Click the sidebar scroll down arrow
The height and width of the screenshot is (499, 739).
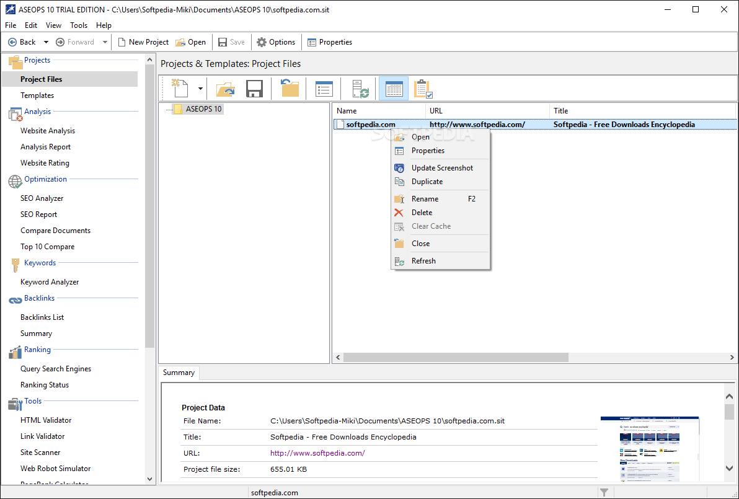(150, 479)
